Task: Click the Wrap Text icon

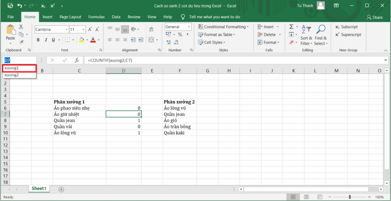Action: pos(151,29)
